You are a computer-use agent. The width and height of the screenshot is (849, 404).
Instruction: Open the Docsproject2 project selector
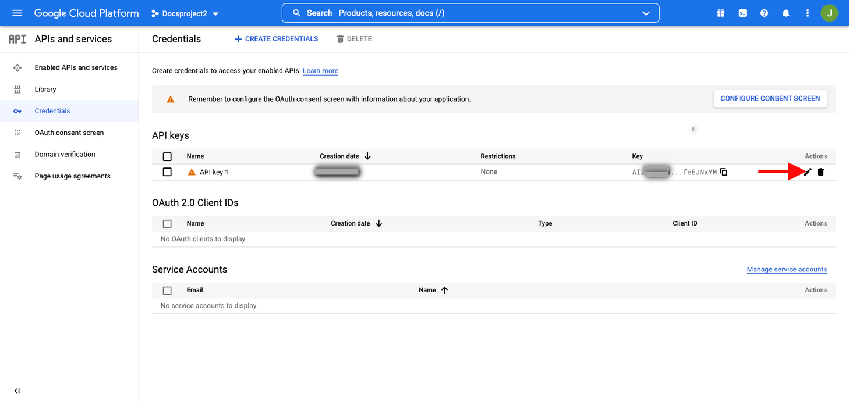coord(185,13)
